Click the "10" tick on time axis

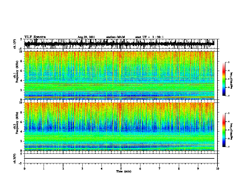tap(217, 169)
